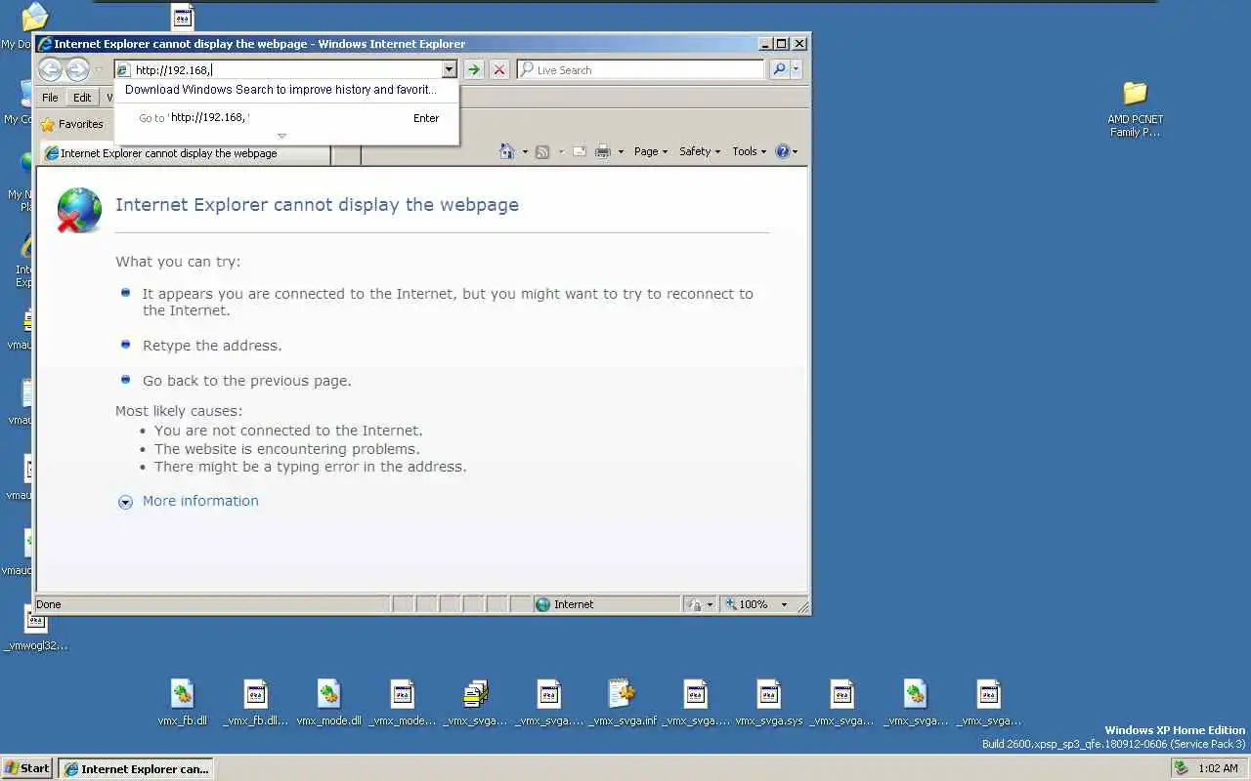Image resolution: width=1251 pixels, height=781 pixels.
Task: Click the red Stop loading button
Action: (x=499, y=69)
